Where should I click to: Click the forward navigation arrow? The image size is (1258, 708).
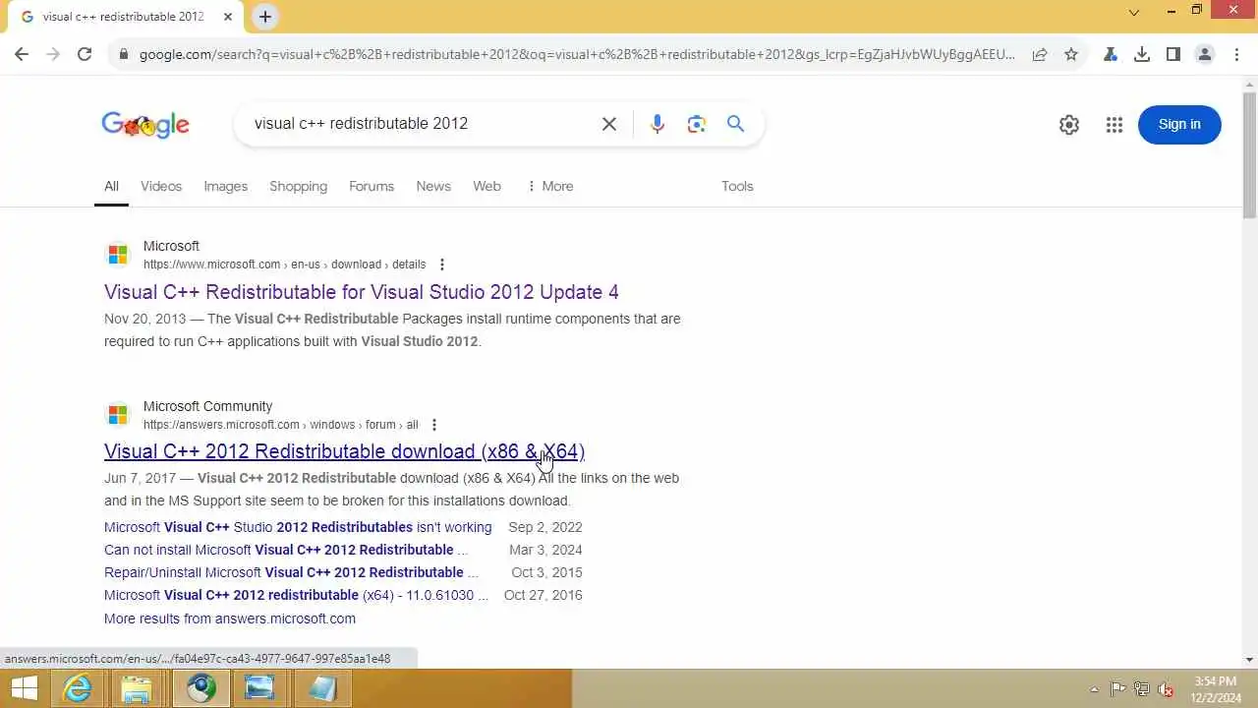(53, 54)
